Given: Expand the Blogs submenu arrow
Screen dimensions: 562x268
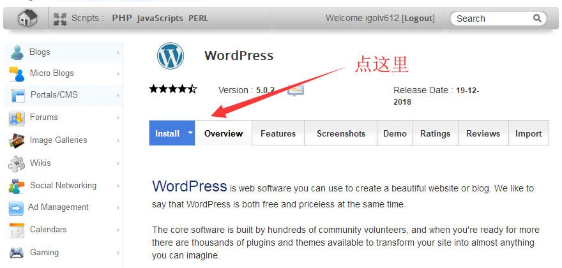Looking at the screenshot, I should tap(118, 53).
